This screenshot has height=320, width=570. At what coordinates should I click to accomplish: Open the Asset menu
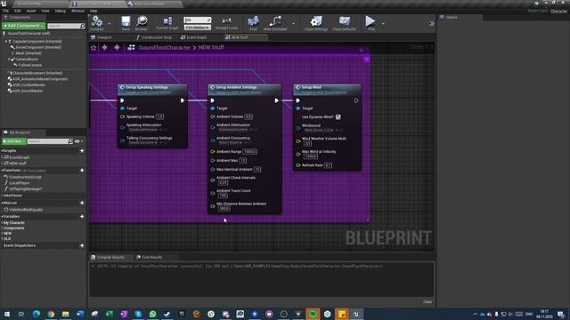coord(31,11)
